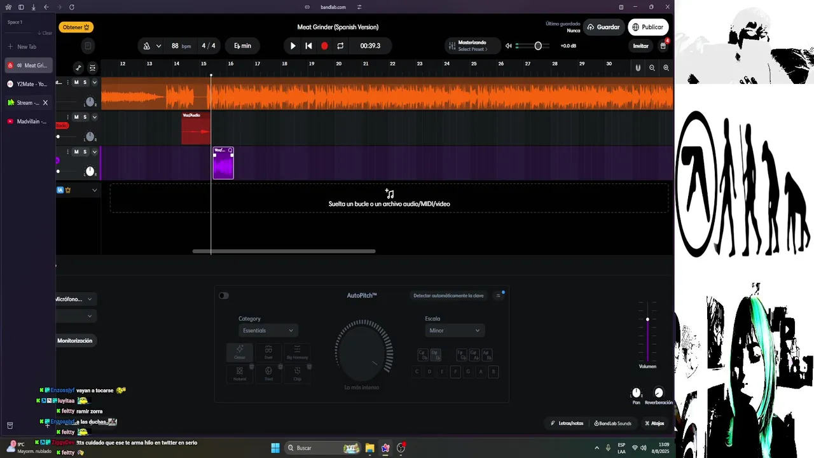Screen dimensions: 814x458
Task: Click the 00:39.3 time display
Action: coord(370,46)
